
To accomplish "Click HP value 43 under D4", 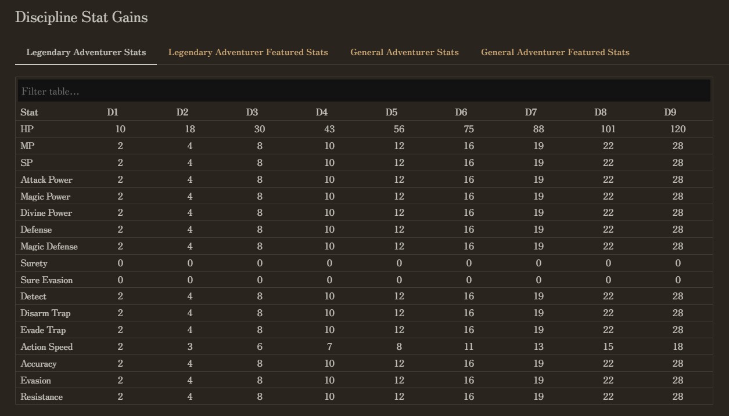I will point(329,129).
